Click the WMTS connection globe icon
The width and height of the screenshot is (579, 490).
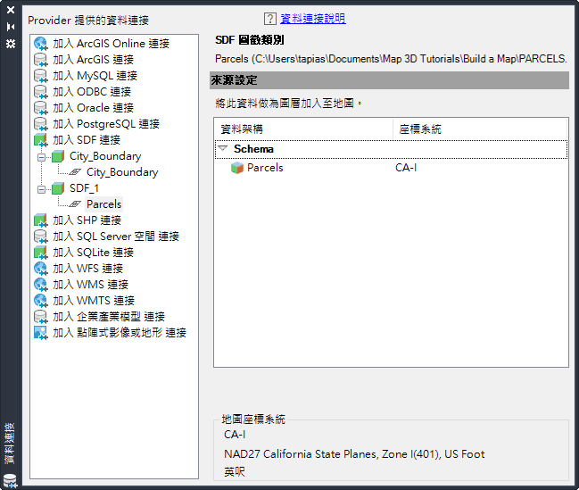point(41,301)
